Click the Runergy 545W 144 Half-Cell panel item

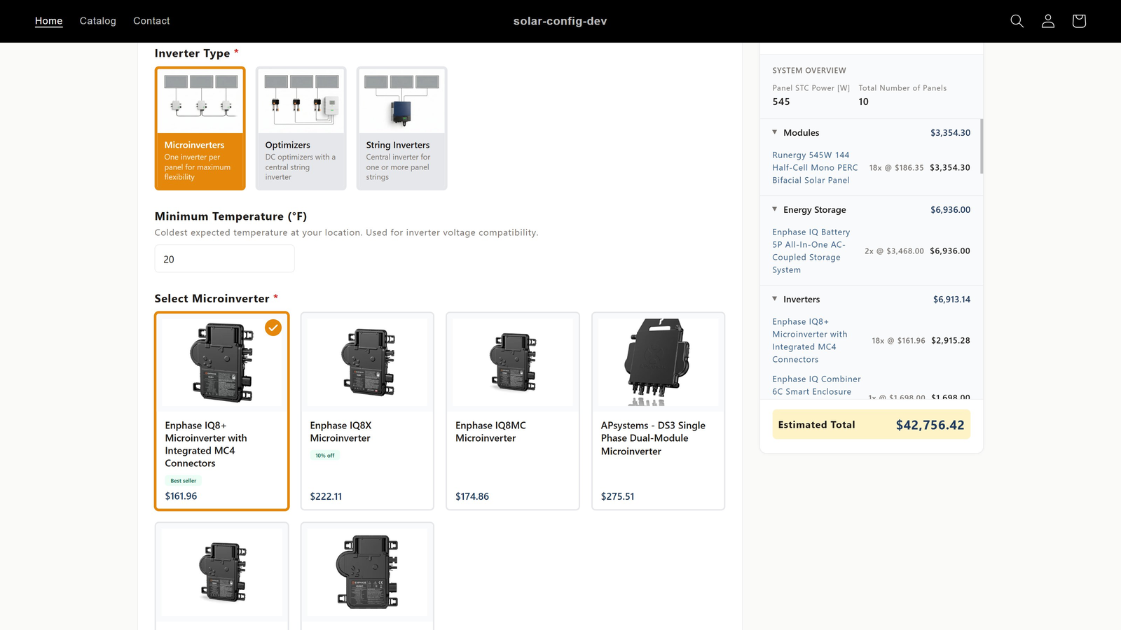(815, 167)
